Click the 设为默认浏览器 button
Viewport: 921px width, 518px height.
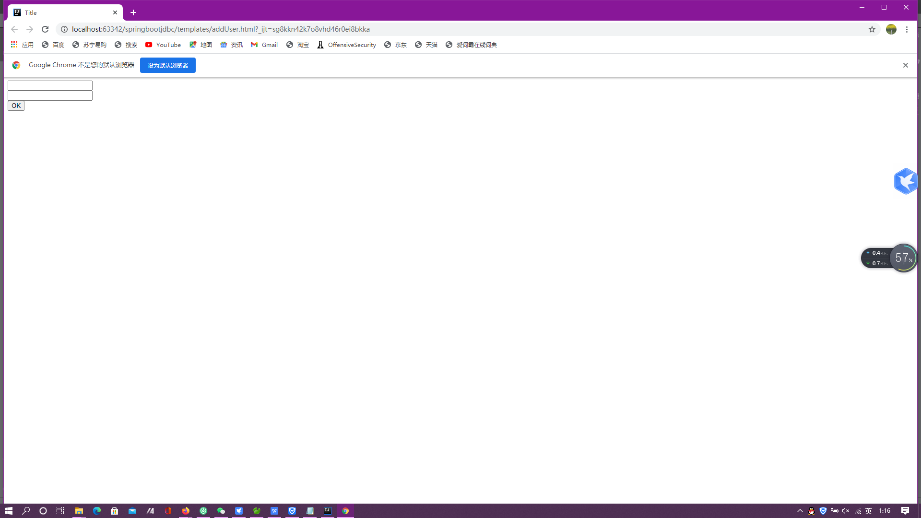(x=168, y=65)
